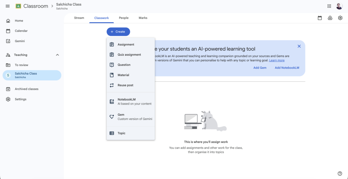Click the Classroom logo icon

point(18,6)
